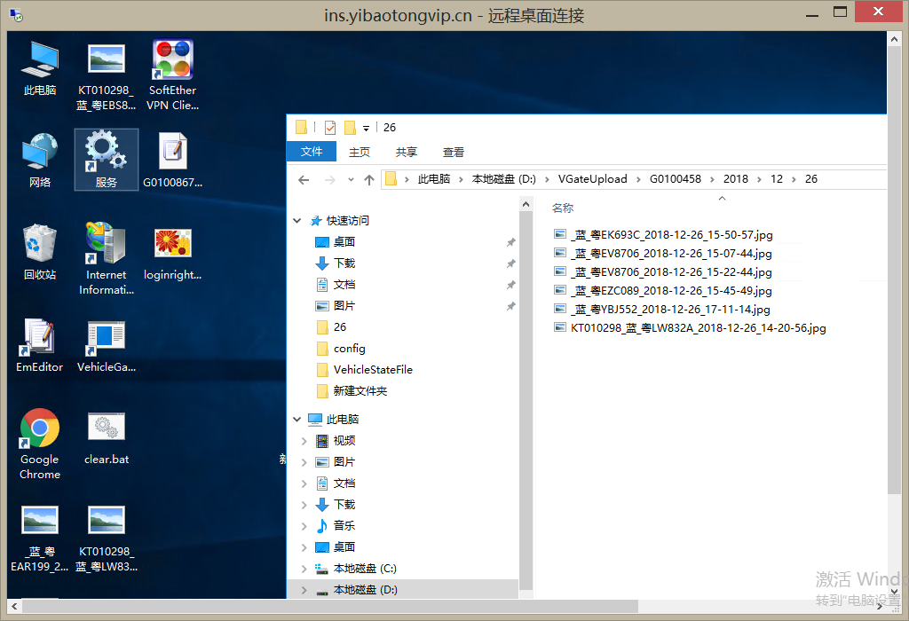Open the 服务 shortcut on the desktop
Image resolution: width=909 pixels, height=621 pixels.
pos(107,160)
